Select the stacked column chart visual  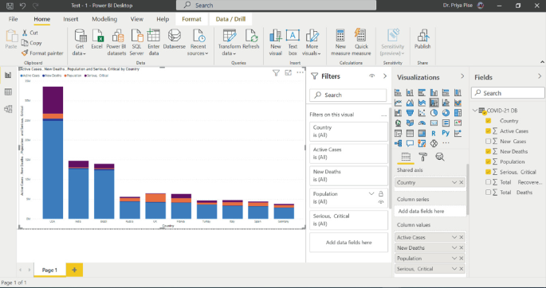pos(410,92)
